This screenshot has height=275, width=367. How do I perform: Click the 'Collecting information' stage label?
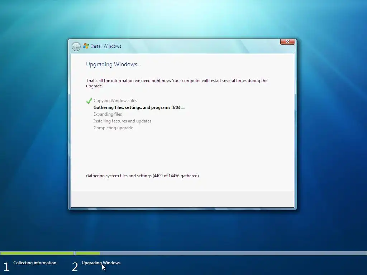click(35, 263)
